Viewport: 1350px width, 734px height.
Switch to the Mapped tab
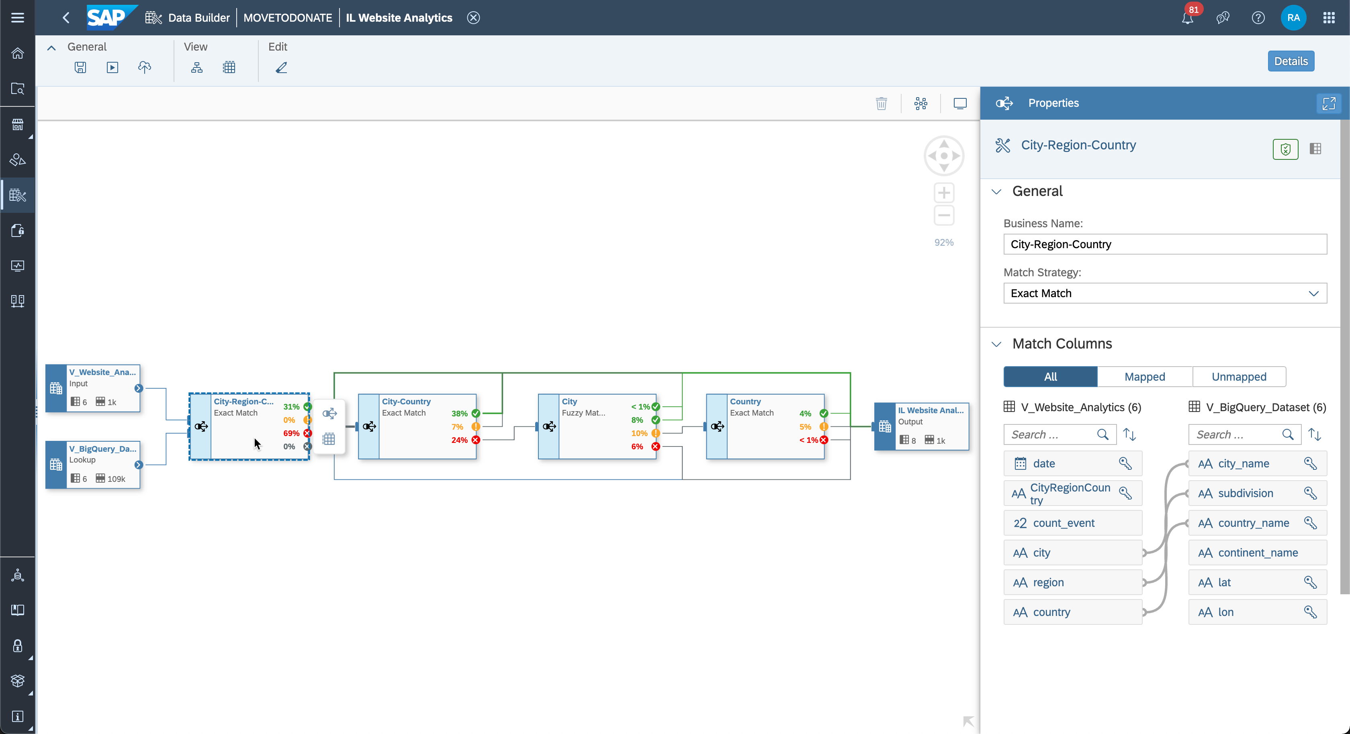(x=1144, y=377)
